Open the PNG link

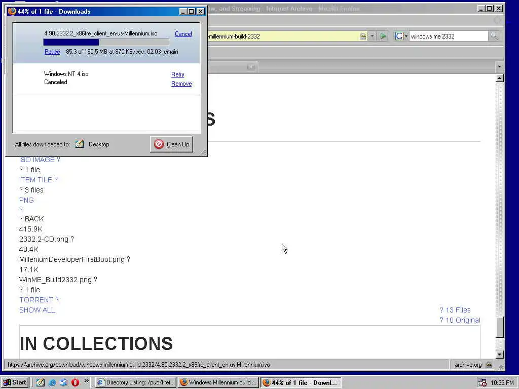tap(26, 200)
